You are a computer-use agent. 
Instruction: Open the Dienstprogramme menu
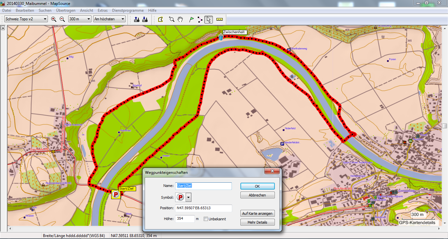pos(128,10)
